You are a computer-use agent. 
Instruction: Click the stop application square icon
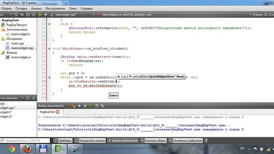(x=97, y=106)
